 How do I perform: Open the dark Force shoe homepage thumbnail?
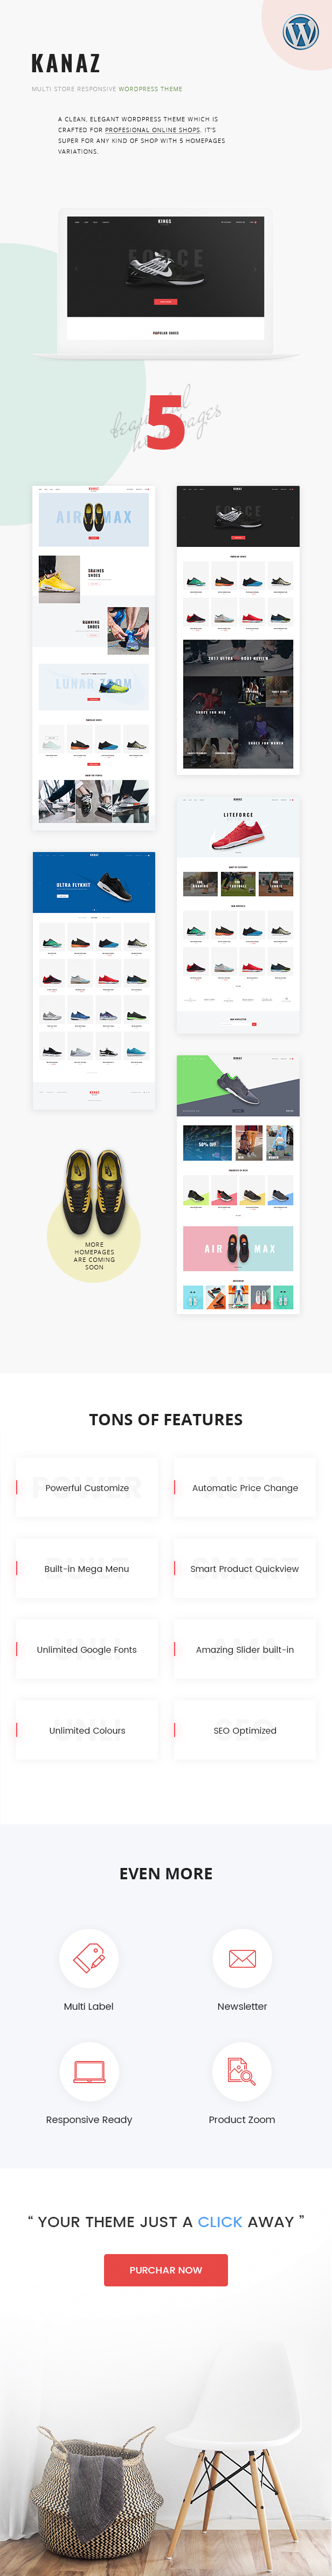pos(238,630)
